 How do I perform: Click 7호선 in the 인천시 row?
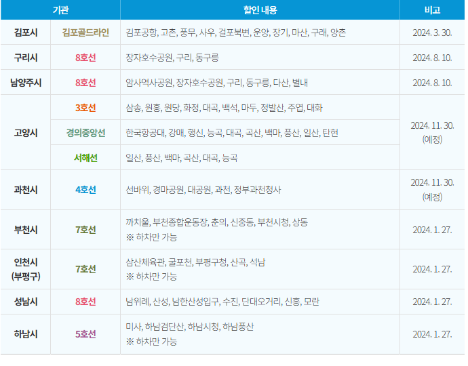pos(85,269)
